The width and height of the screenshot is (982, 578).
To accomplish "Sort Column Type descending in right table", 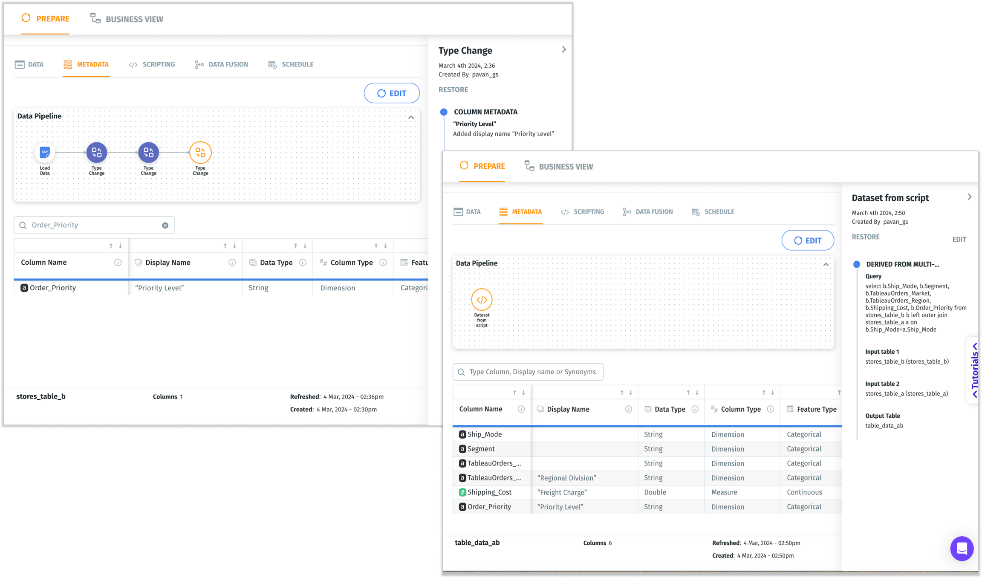I will coord(773,393).
